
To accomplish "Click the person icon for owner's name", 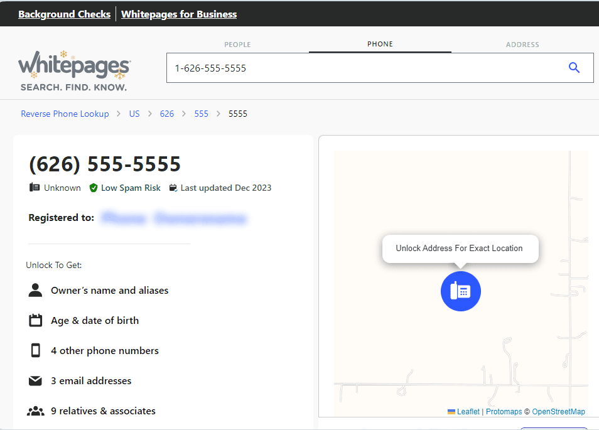I will [36, 290].
